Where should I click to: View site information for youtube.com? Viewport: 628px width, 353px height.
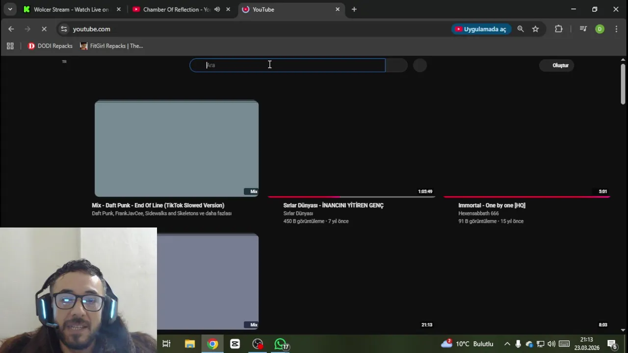click(x=64, y=29)
